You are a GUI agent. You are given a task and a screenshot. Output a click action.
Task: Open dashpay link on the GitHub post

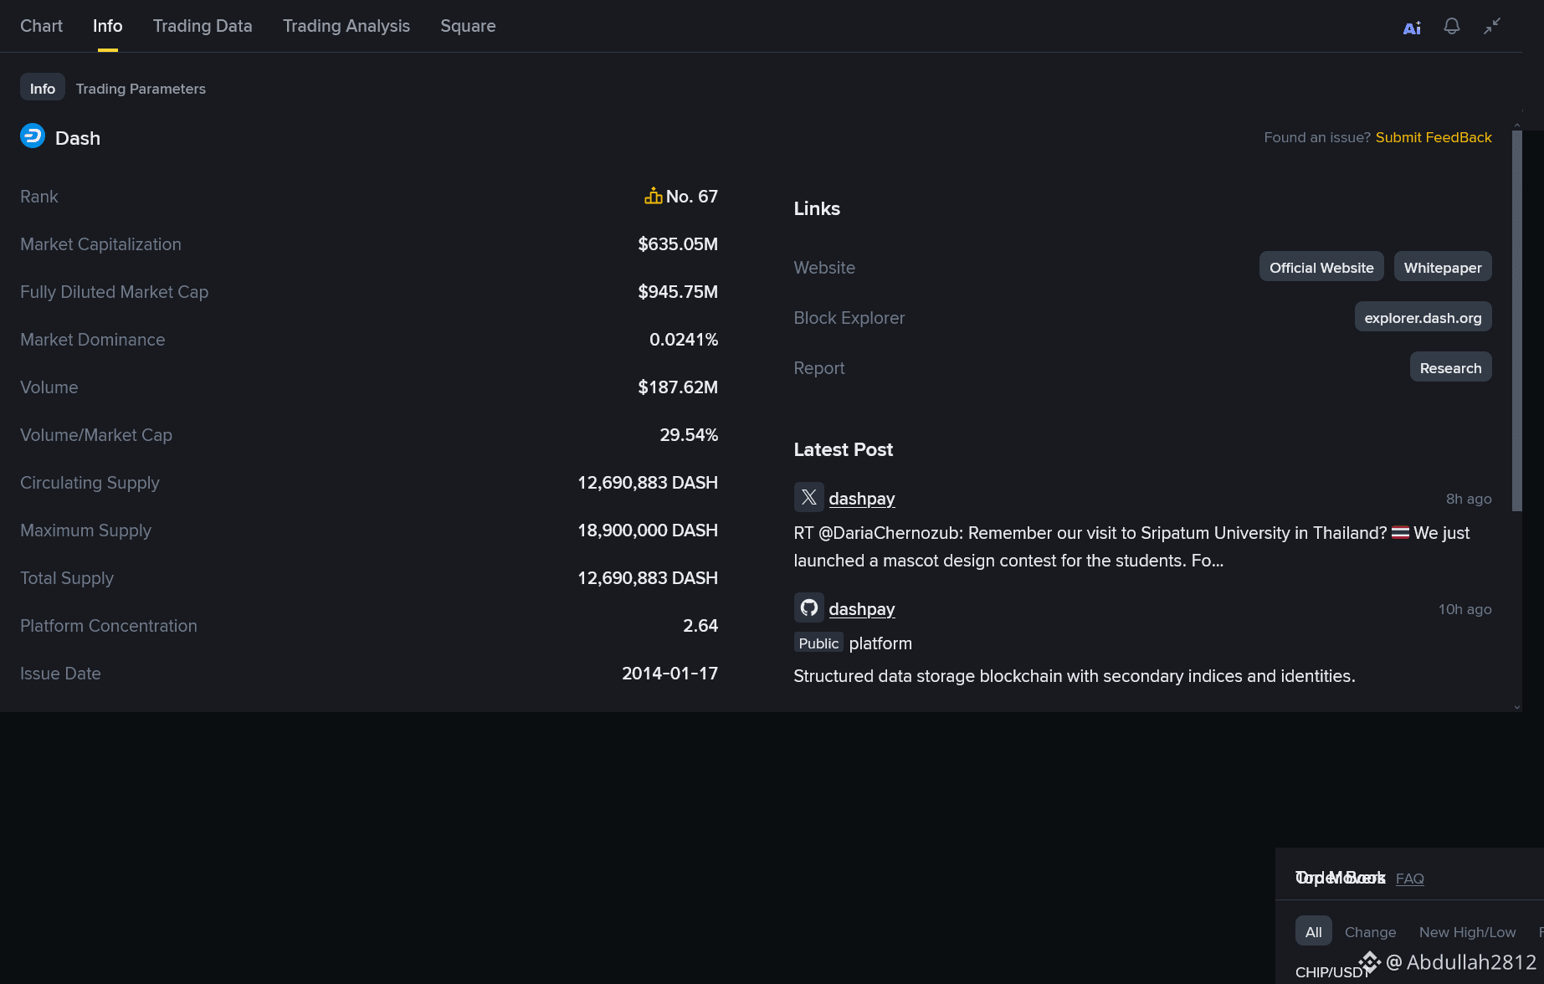click(862, 609)
